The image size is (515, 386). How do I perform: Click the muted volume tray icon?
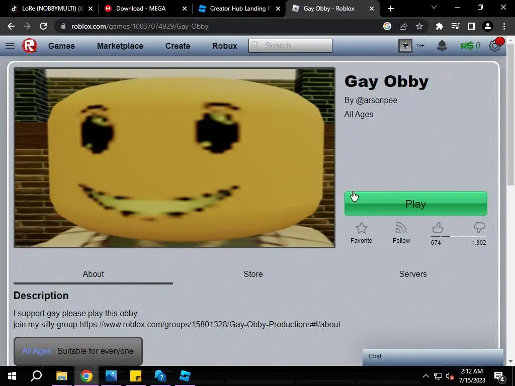point(450,376)
